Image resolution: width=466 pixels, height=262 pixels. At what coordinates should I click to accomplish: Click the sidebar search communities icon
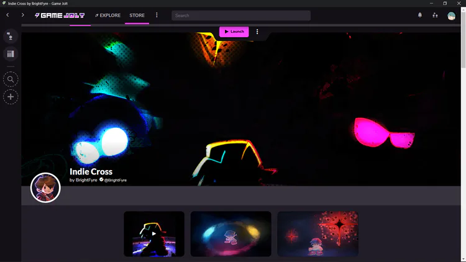(x=11, y=79)
